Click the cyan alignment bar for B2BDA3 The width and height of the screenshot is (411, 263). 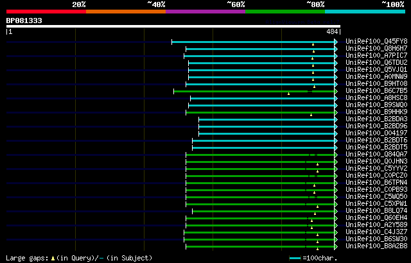[x=267, y=119]
